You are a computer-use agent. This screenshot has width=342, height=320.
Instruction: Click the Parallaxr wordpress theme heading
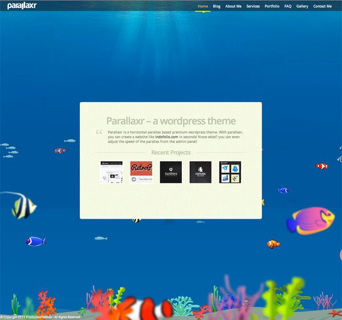tap(171, 121)
